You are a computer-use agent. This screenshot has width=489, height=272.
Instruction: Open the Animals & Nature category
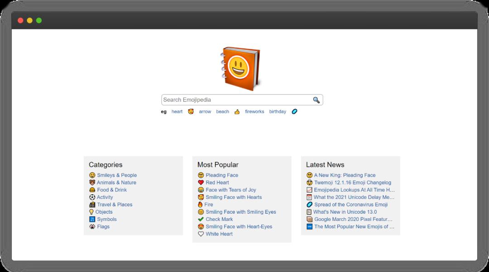116,183
